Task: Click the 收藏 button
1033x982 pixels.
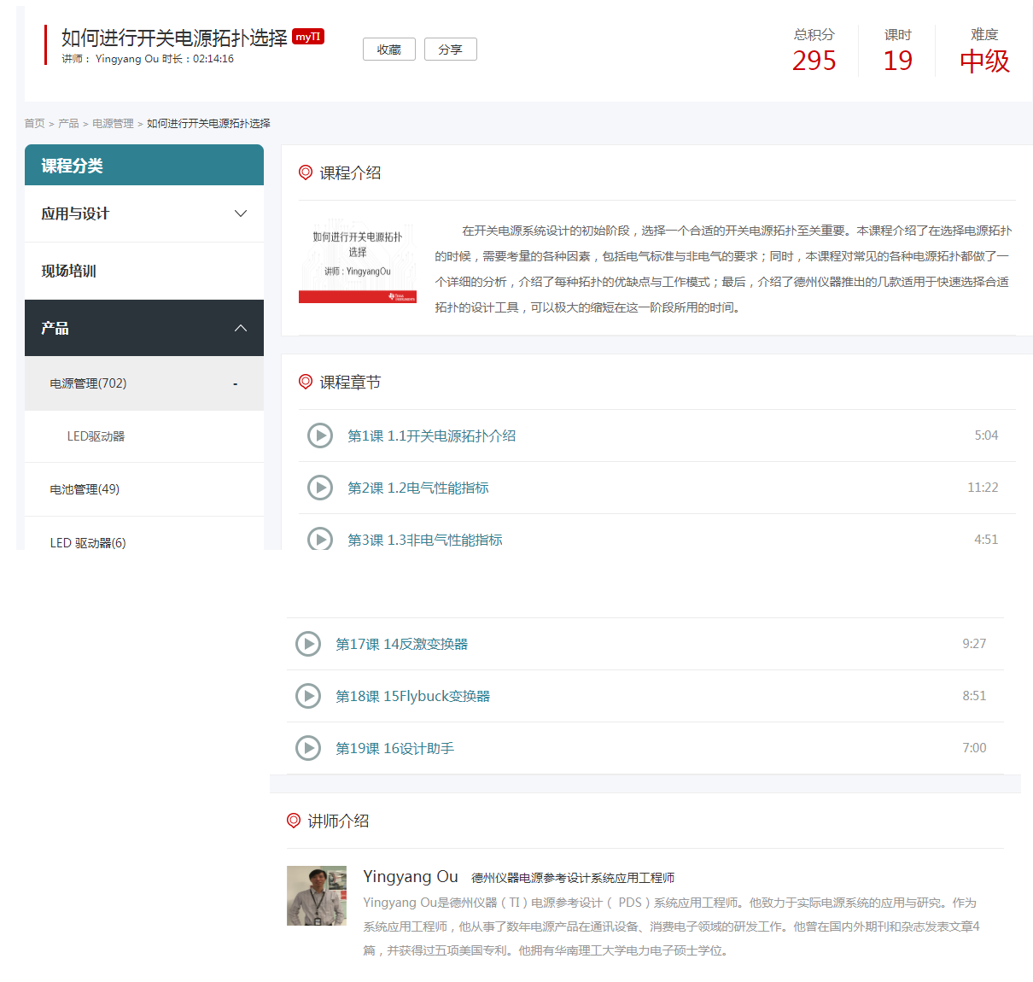Action: 389,50
